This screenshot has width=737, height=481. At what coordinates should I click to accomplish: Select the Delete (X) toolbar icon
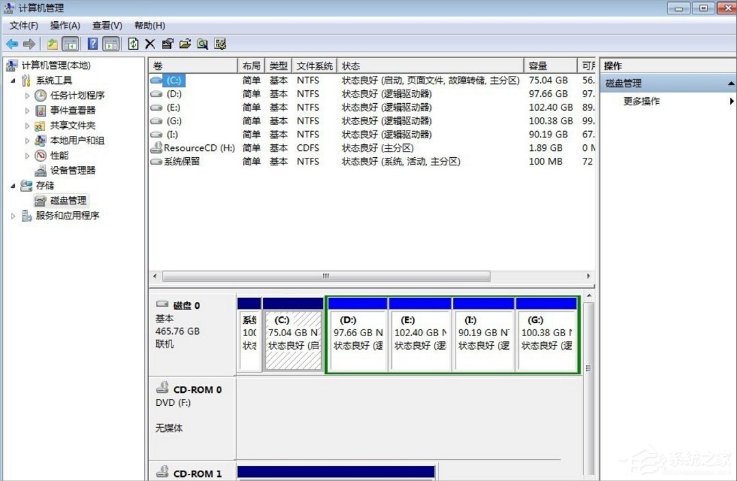[x=149, y=43]
